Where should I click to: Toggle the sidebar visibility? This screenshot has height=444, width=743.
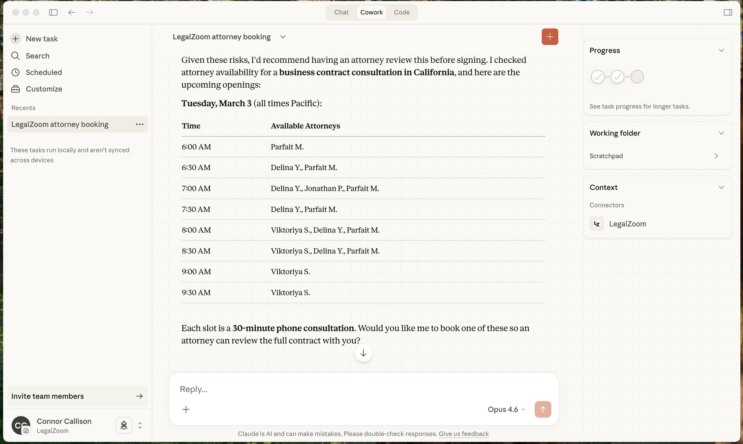tap(53, 12)
